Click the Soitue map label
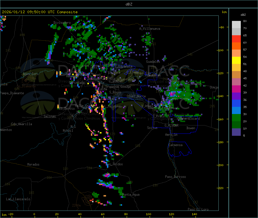This screenshot has width=258, height=218. tap(152, 128)
